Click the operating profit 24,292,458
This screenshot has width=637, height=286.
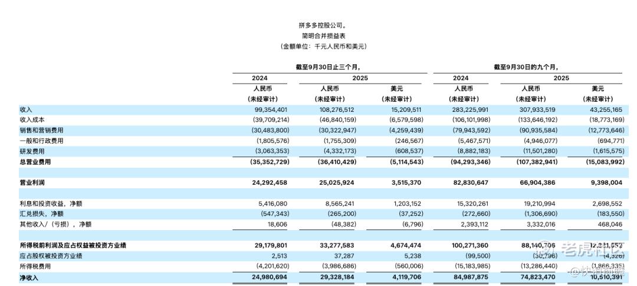270,182
